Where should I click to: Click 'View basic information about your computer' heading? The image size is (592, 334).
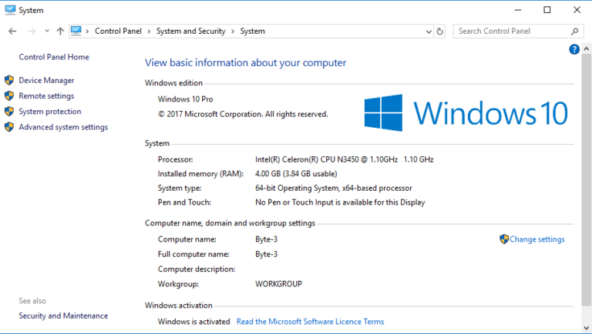pos(245,63)
